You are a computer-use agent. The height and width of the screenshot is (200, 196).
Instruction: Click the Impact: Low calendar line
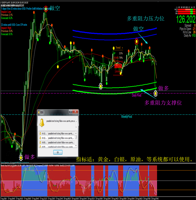pyautogui.click(x=6, y=12)
